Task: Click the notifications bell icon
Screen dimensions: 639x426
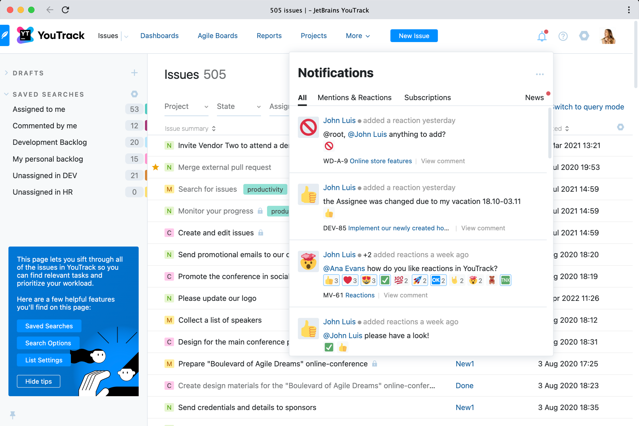Action: 542,36
